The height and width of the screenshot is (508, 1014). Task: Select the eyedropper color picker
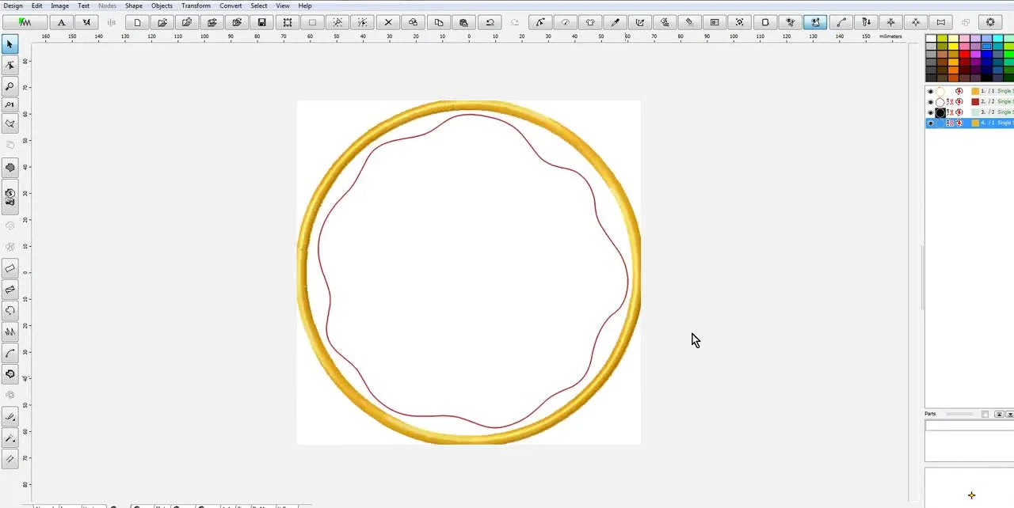616,22
